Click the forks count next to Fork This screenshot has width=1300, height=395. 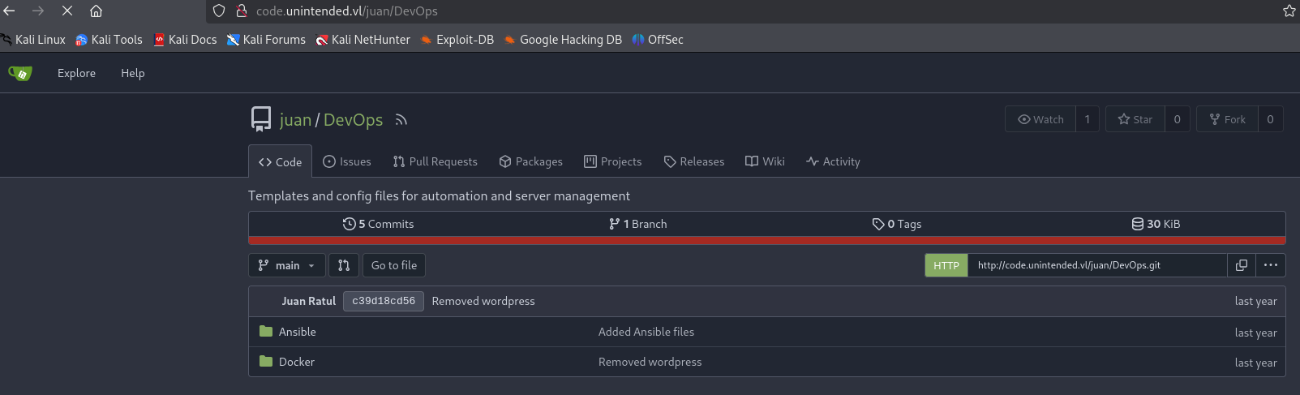coord(1270,119)
